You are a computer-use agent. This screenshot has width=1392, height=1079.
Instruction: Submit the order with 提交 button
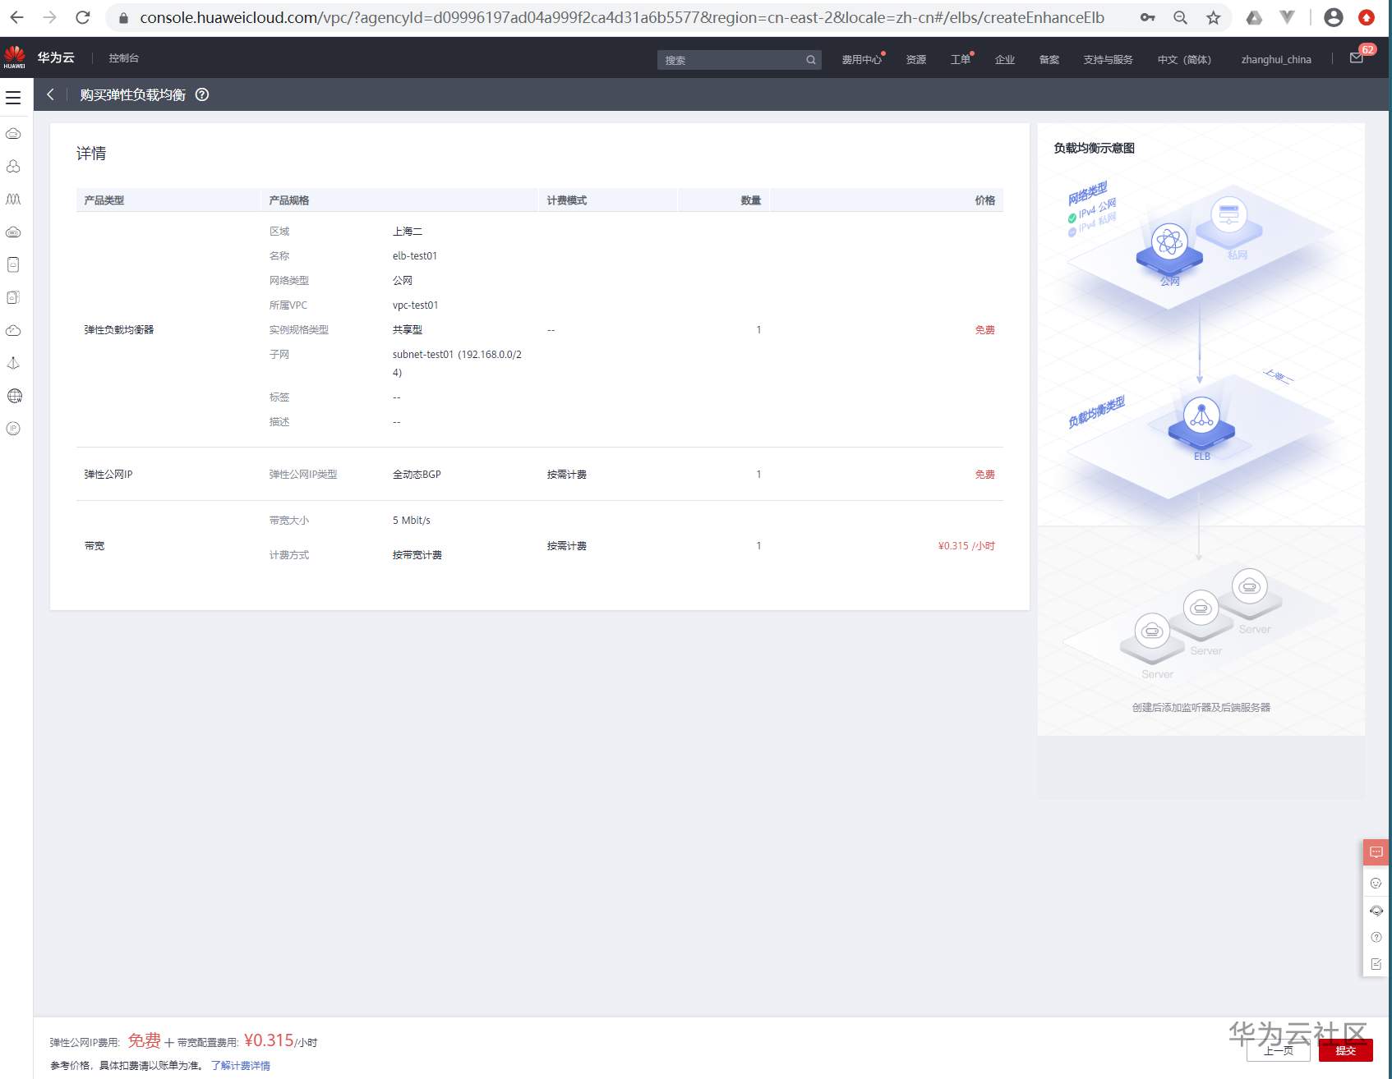click(x=1345, y=1050)
